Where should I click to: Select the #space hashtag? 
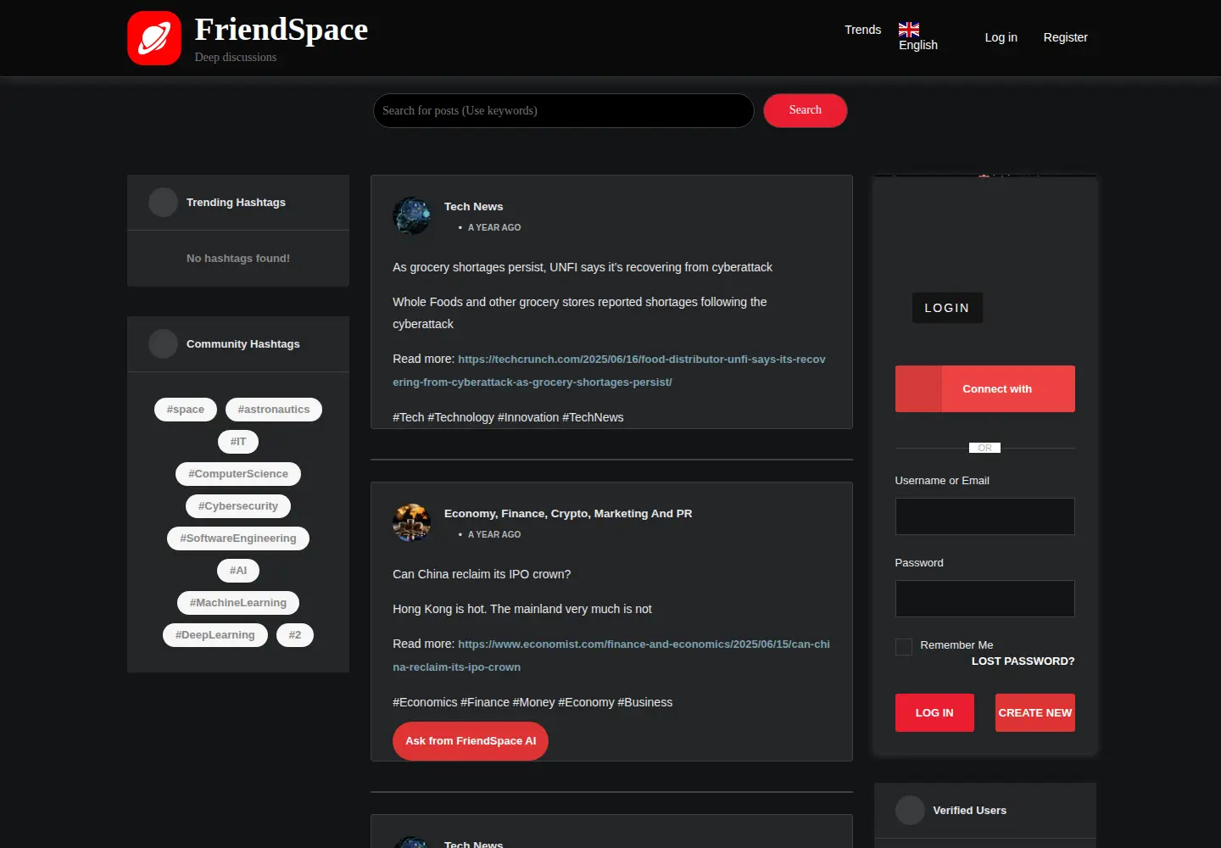(186, 410)
